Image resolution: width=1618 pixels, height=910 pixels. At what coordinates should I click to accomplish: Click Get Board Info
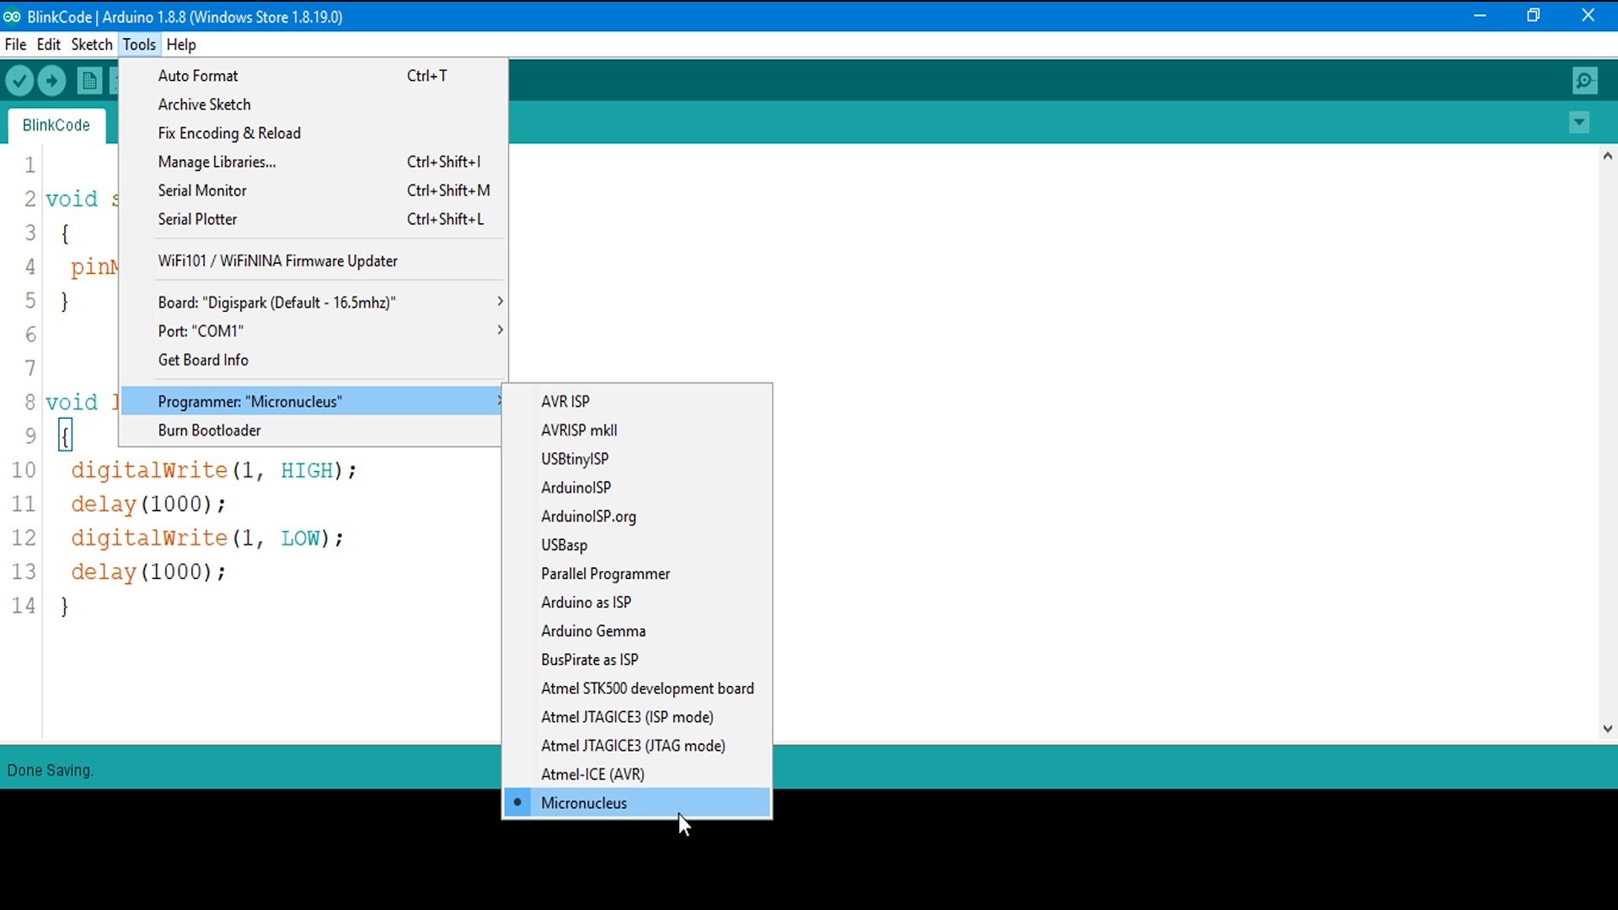coord(203,360)
